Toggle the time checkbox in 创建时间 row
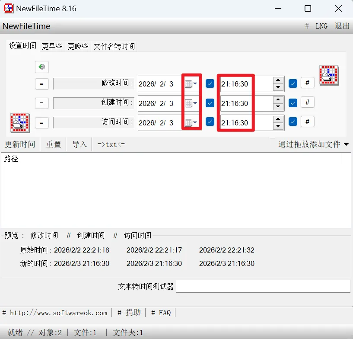The image size is (353, 339). point(293,103)
